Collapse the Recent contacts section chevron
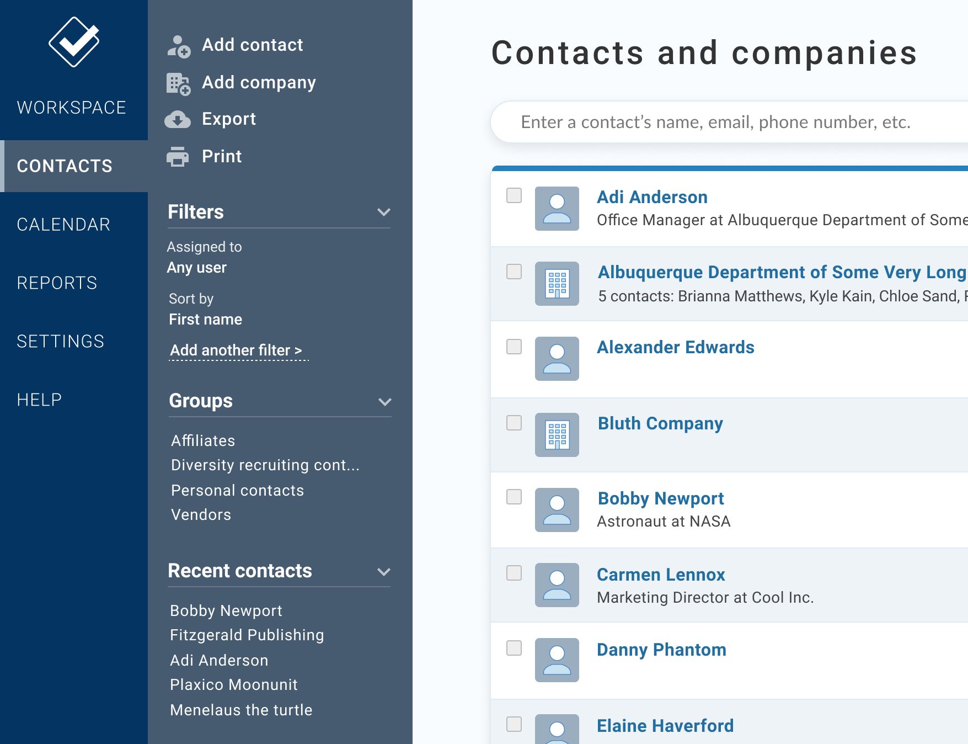 (x=384, y=572)
